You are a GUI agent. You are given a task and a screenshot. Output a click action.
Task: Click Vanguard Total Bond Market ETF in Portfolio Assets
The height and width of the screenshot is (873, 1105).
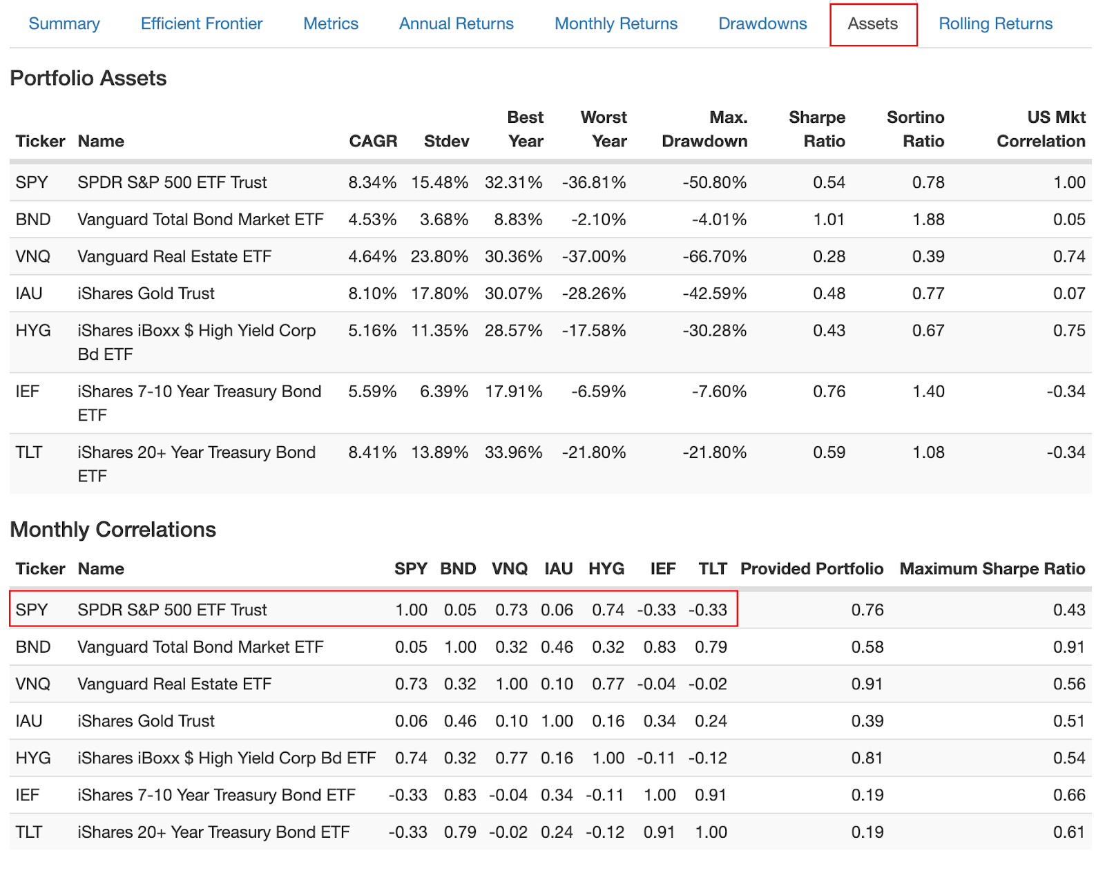(x=200, y=220)
